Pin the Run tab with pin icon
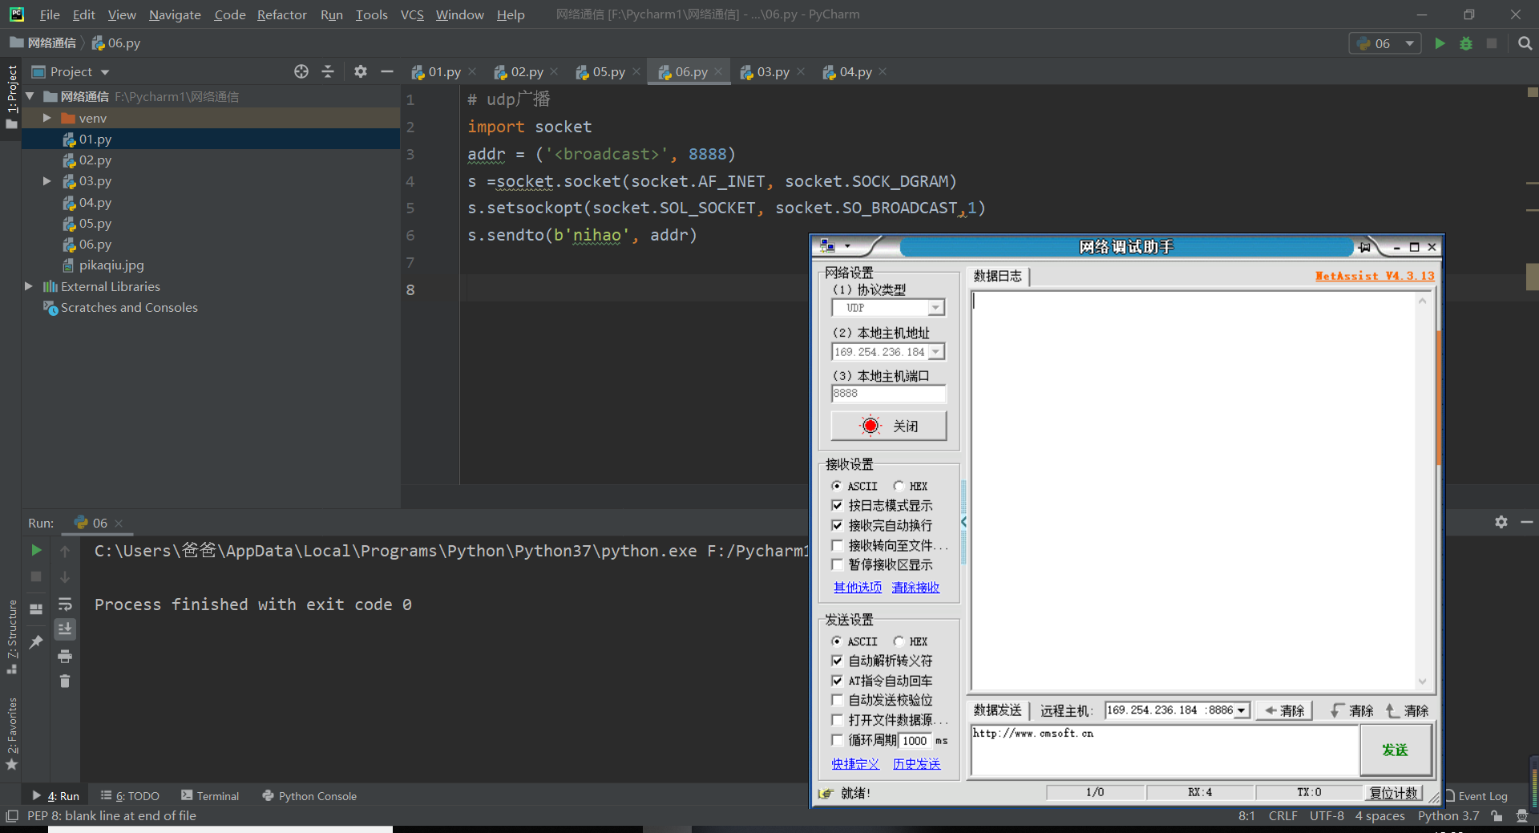The height and width of the screenshot is (833, 1539). click(36, 641)
